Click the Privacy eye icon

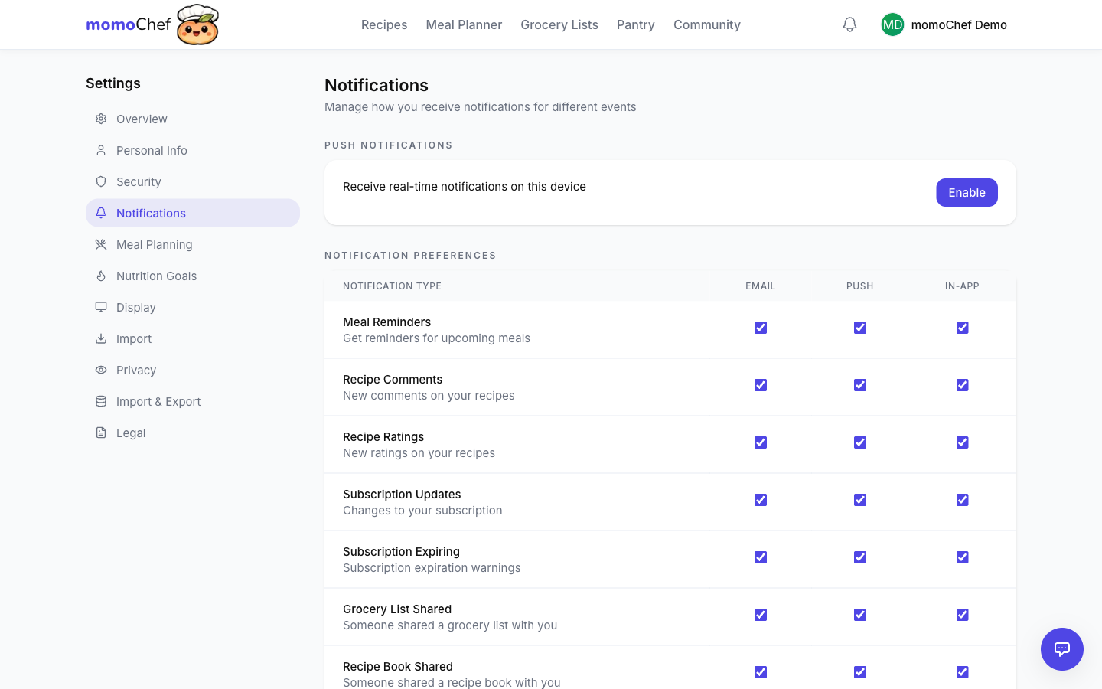(101, 370)
